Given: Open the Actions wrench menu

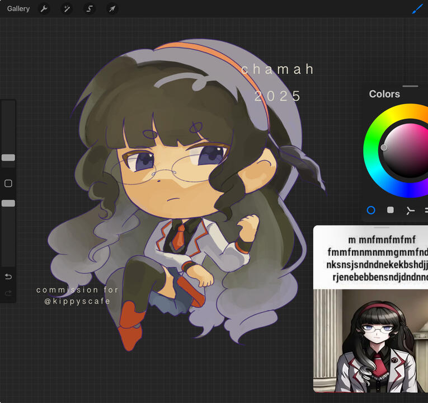Looking at the screenshot, I should coord(44,9).
